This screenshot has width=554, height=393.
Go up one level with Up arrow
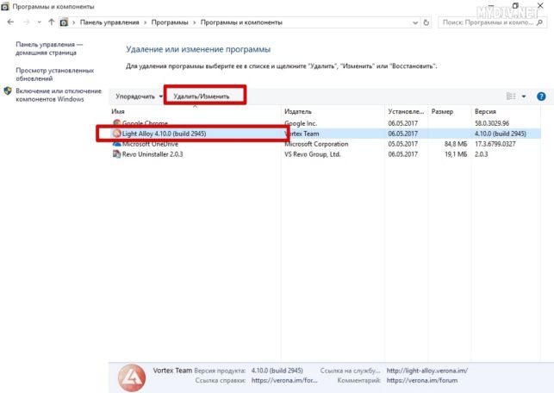click(x=51, y=22)
